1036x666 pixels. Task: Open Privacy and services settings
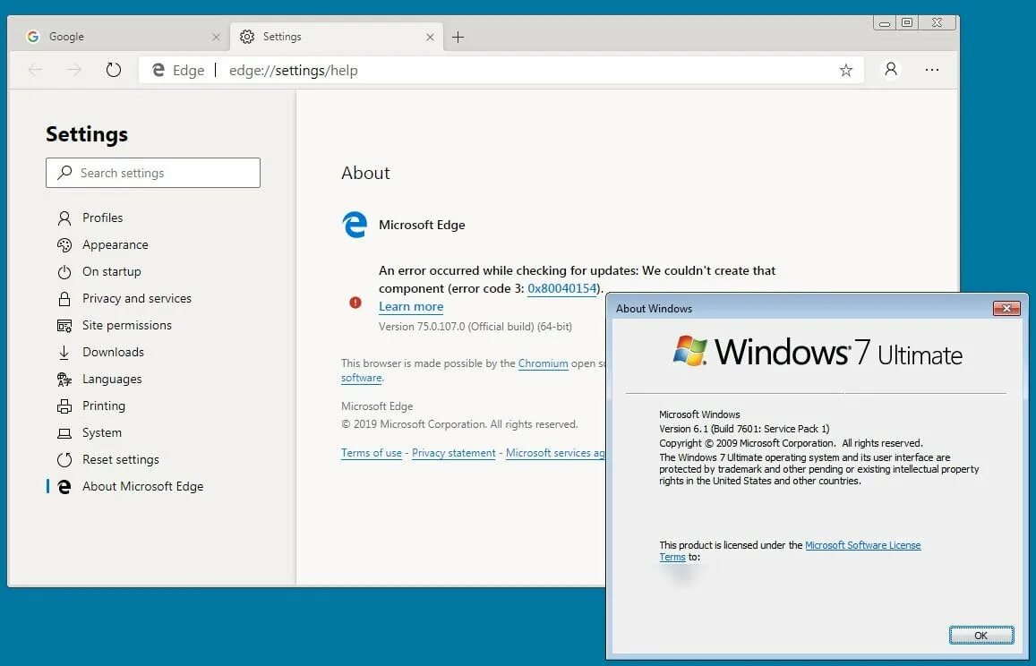[137, 298]
